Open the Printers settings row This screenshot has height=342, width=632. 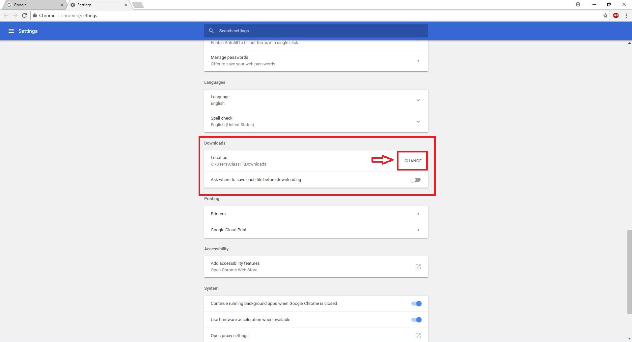(x=316, y=214)
